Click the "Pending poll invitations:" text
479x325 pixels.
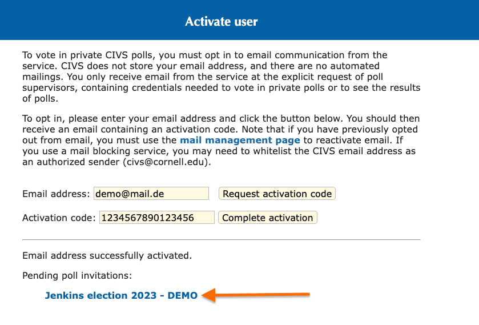[x=77, y=275]
